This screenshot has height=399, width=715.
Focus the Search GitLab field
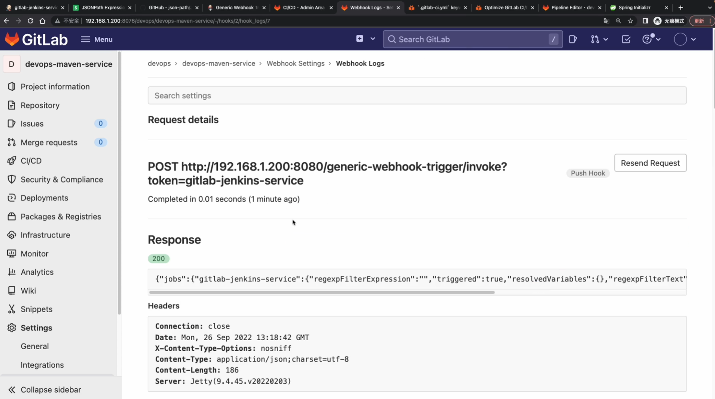click(x=472, y=39)
